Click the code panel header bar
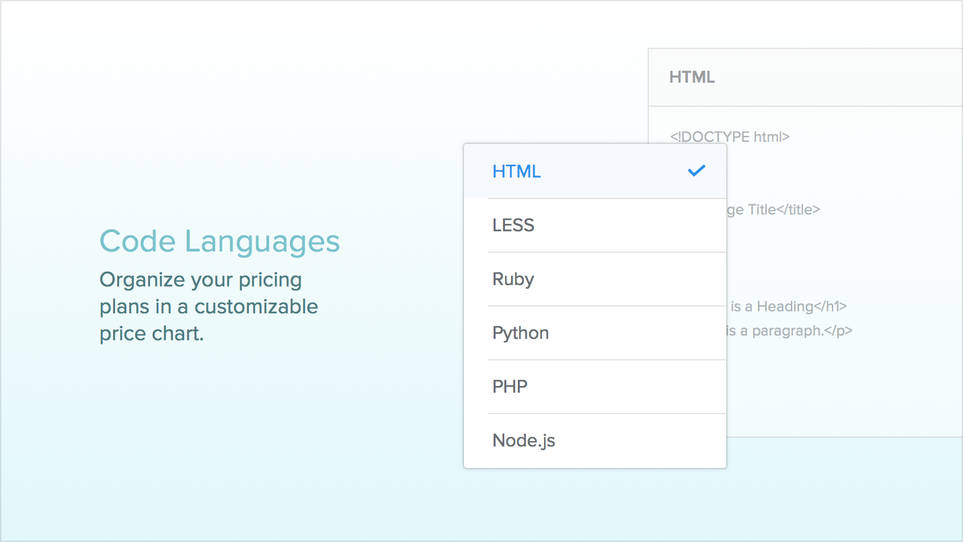This screenshot has width=963, height=542. [x=805, y=77]
